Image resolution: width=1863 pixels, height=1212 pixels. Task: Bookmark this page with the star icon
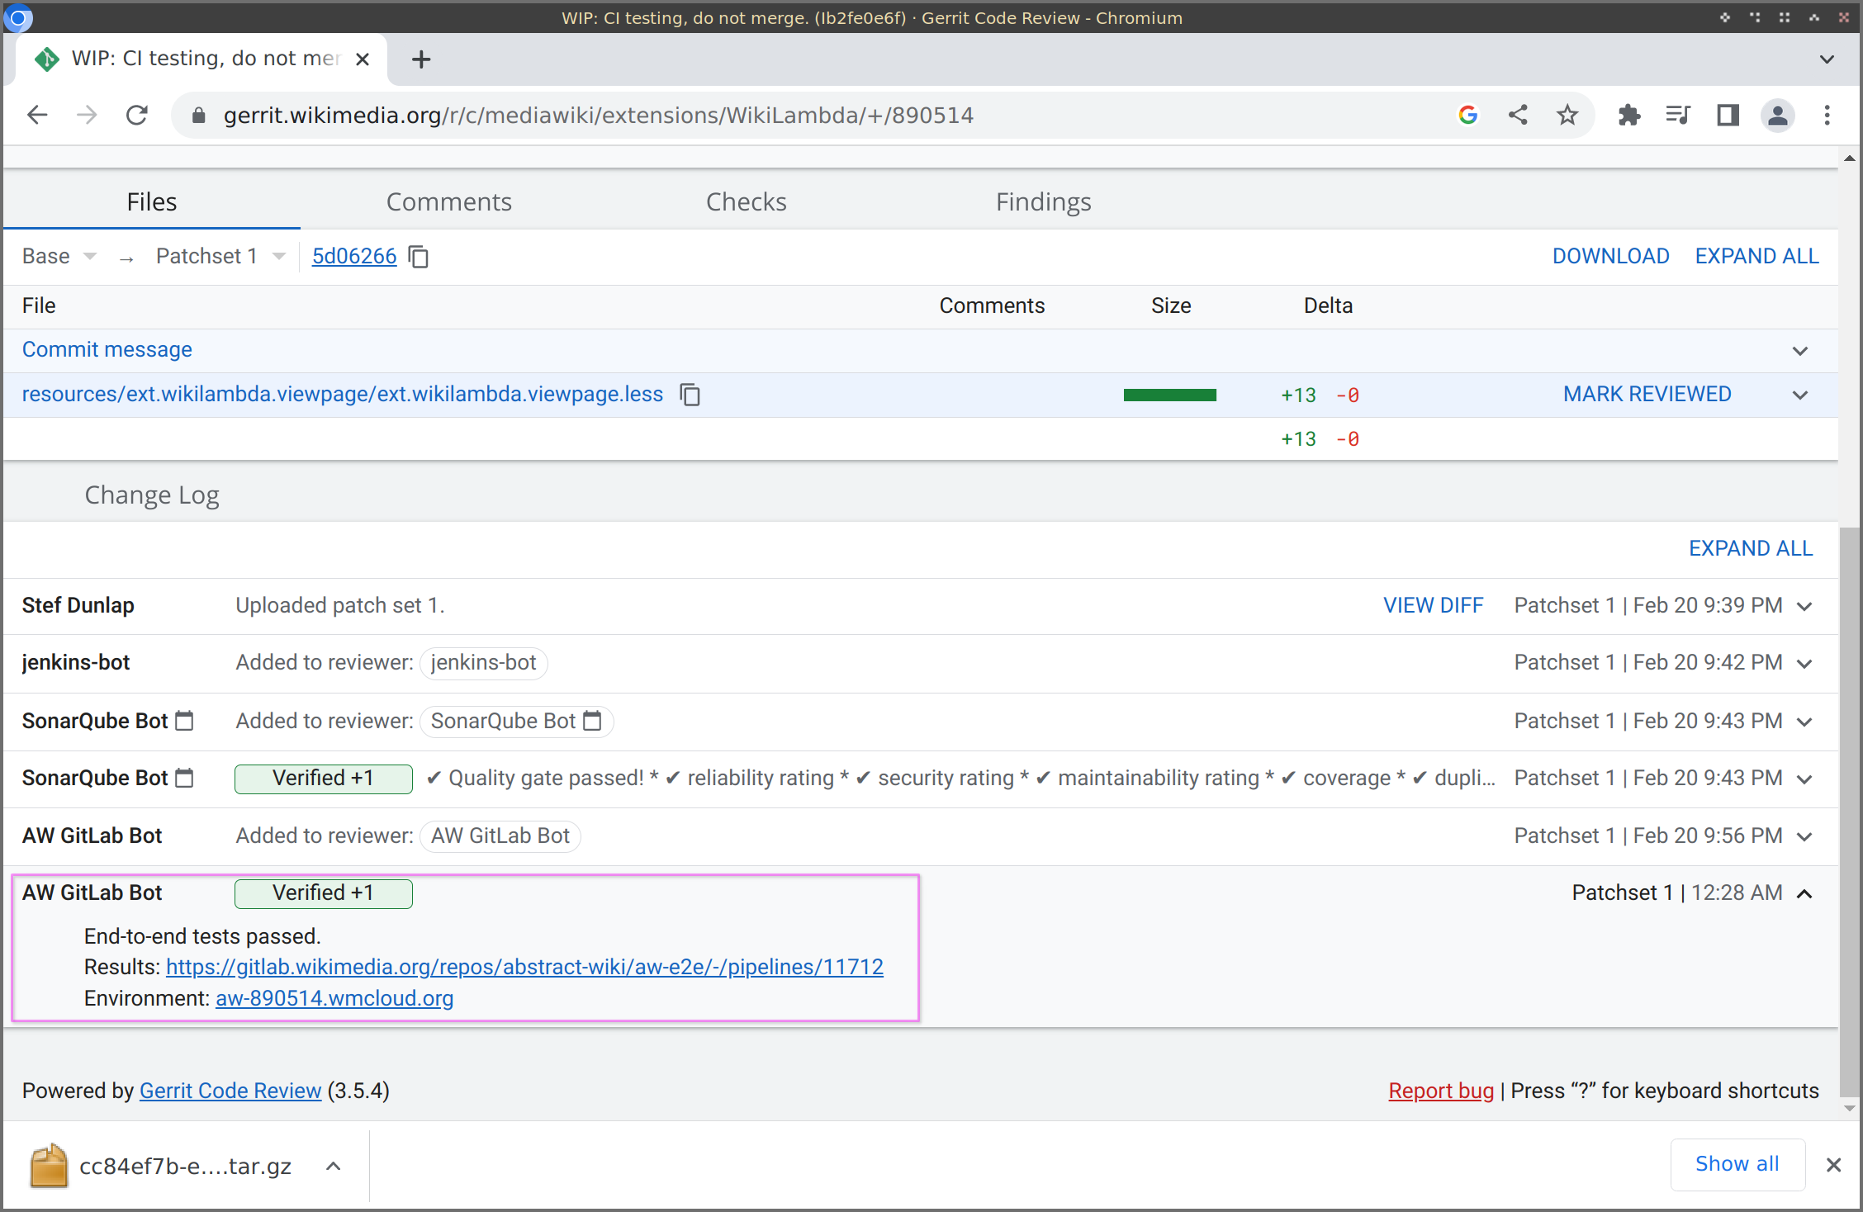coord(1567,115)
